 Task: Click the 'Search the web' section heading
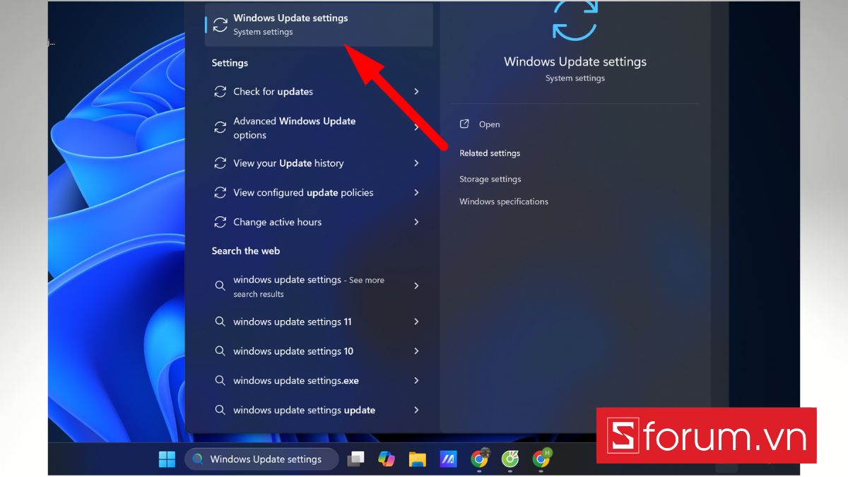(x=246, y=251)
